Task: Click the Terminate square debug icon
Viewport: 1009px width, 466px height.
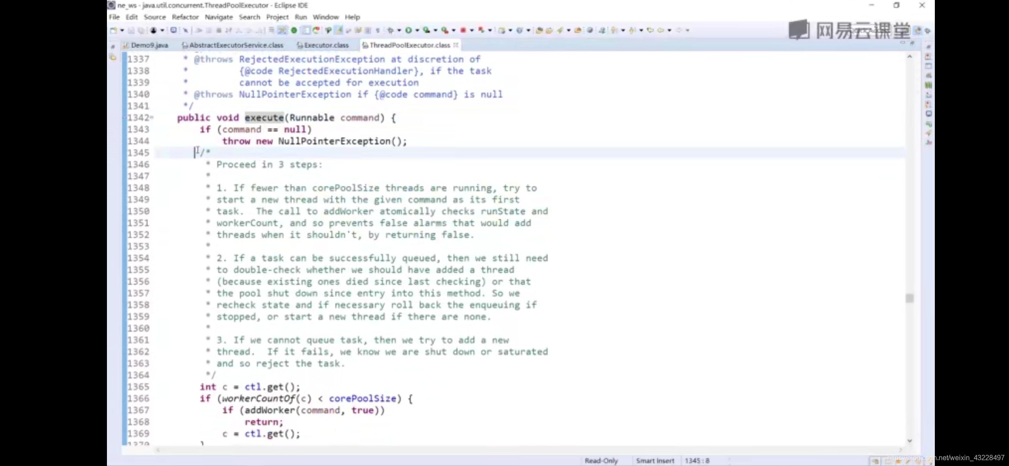Action: click(219, 30)
